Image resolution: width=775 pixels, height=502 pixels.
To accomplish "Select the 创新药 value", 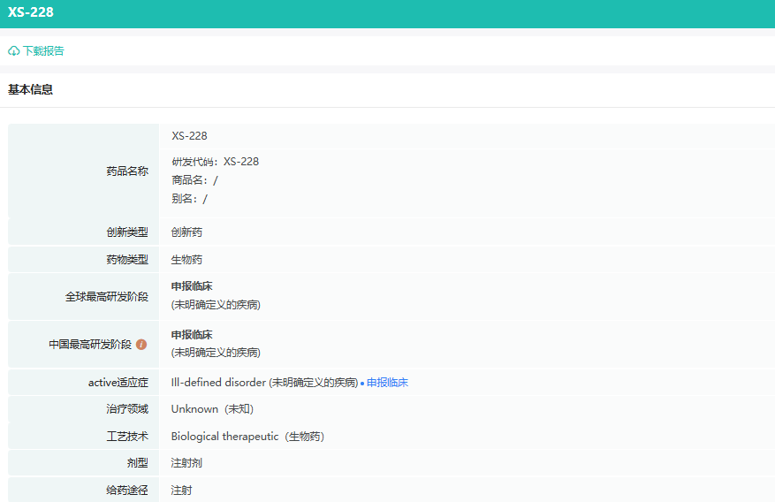I will tap(186, 232).
